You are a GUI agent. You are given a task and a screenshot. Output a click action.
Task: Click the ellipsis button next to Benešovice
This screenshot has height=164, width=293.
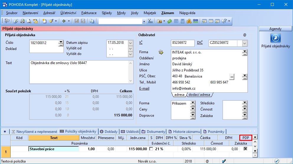tap(232, 77)
